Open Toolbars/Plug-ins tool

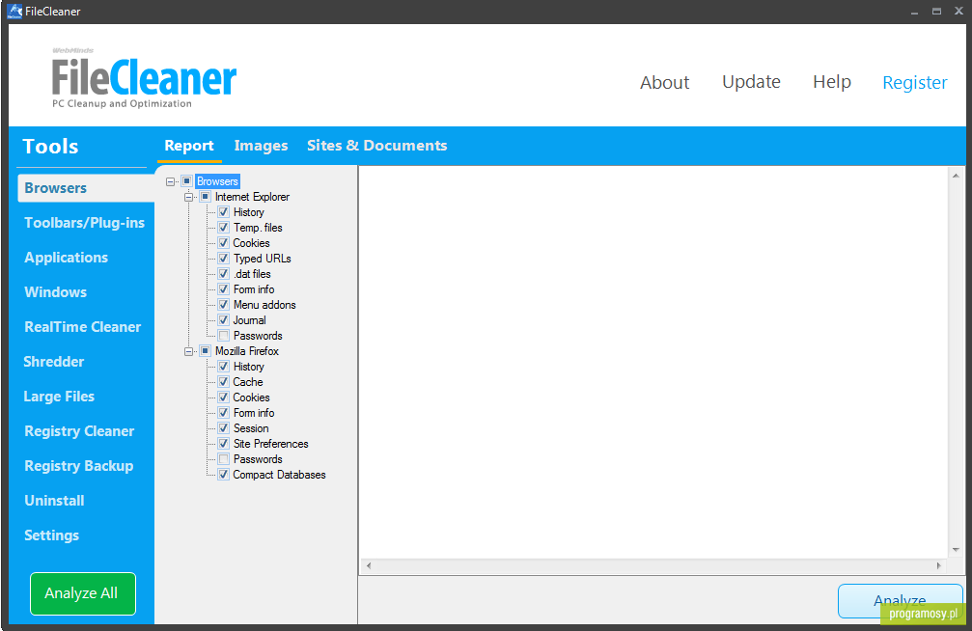[84, 223]
